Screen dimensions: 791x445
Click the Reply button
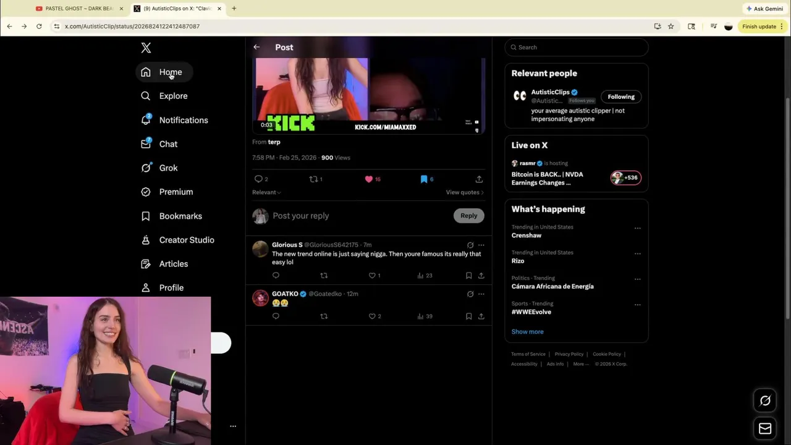[468, 216]
